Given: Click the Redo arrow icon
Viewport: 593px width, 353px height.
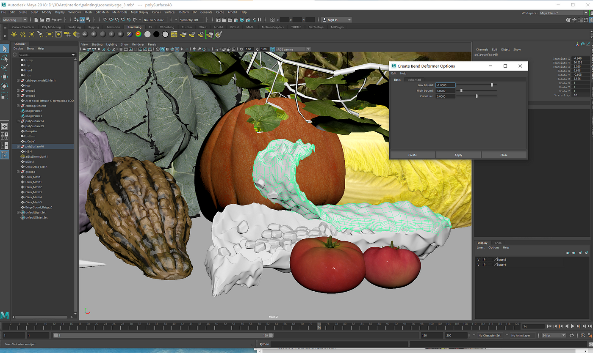Looking at the screenshot, I should 60,20.
